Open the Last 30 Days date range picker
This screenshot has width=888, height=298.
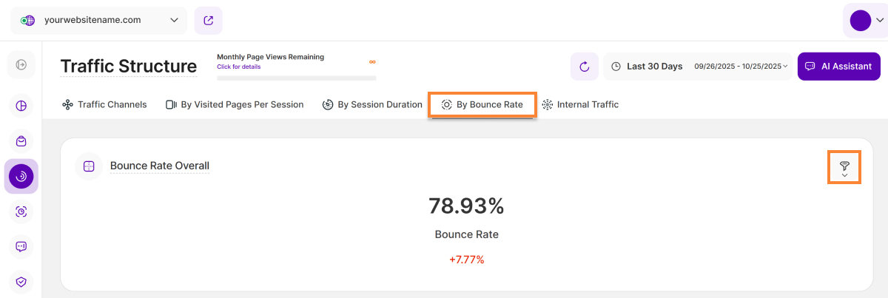[x=698, y=67]
